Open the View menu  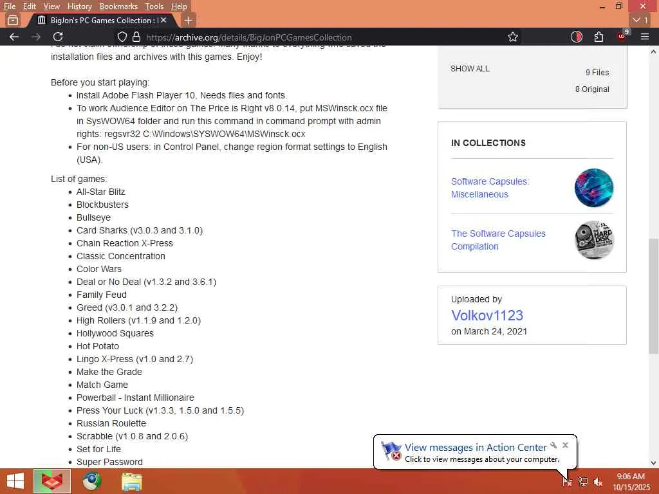(x=51, y=6)
